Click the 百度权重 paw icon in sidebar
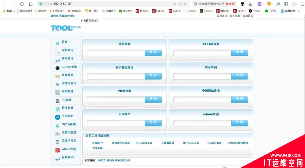The height and width of the screenshot is (168, 305). point(57,109)
